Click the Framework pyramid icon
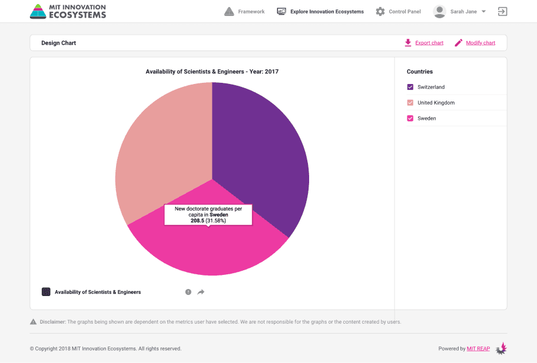Viewport: 537px width, 363px height. (x=229, y=12)
